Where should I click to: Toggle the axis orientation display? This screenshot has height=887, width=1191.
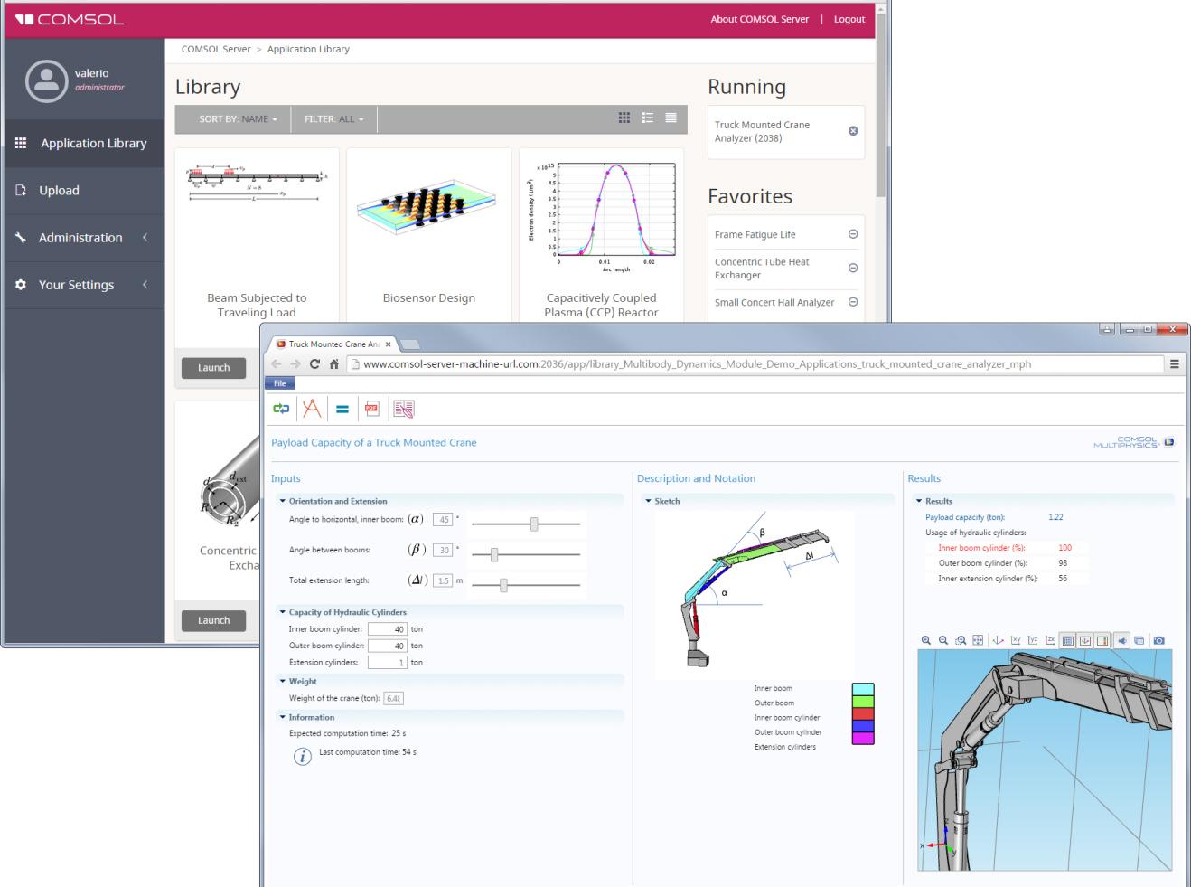1084,640
